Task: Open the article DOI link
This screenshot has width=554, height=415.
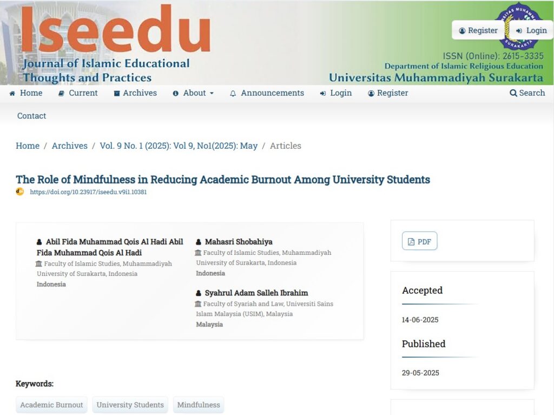Action: click(88, 192)
